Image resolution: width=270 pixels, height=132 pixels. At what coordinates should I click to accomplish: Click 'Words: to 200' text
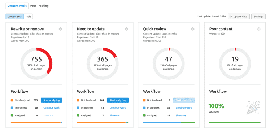click(217, 34)
